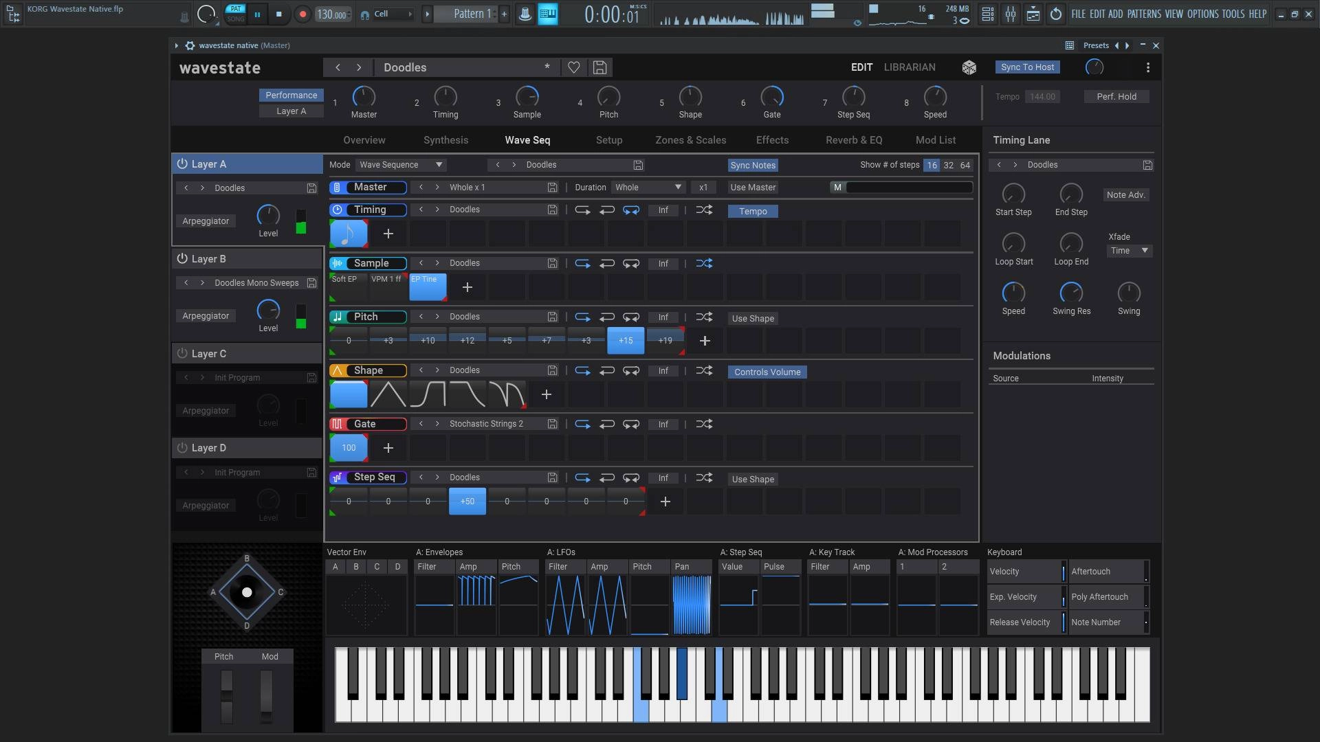
Task: Open the Mode Wave Sequence dropdown
Action: click(x=401, y=165)
